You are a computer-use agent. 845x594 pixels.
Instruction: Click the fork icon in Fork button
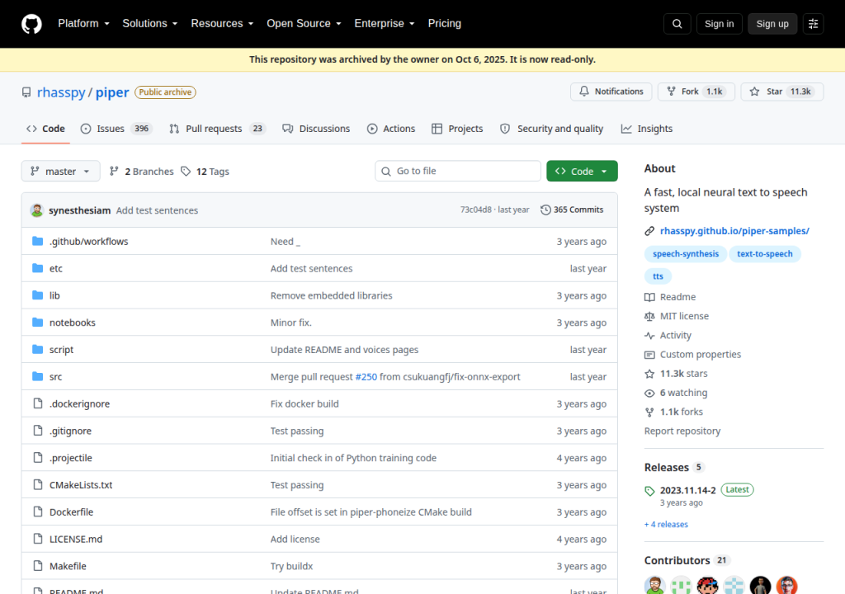pos(671,92)
